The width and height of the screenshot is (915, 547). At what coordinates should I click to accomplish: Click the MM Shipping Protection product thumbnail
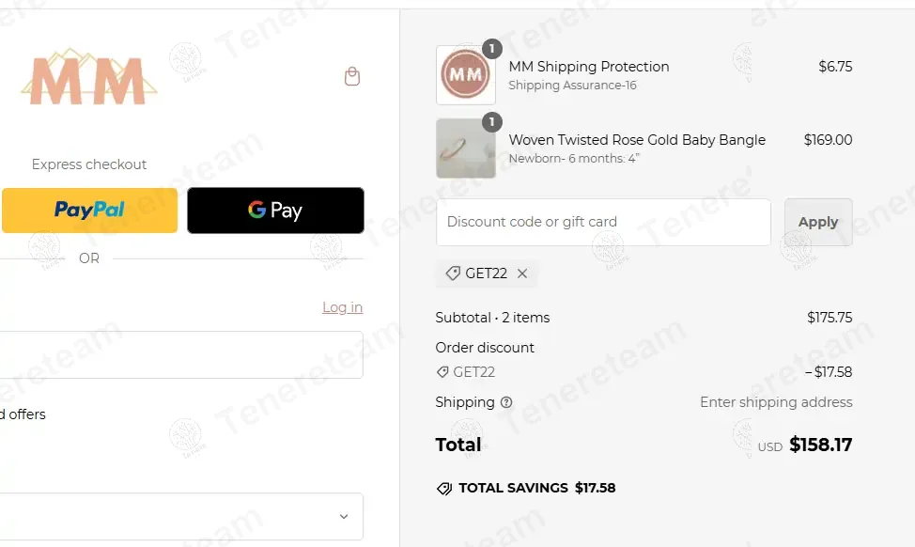[x=465, y=75]
